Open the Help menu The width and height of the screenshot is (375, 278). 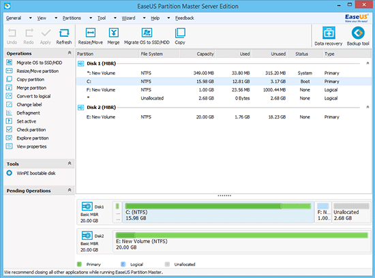pyautogui.click(x=155, y=18)
